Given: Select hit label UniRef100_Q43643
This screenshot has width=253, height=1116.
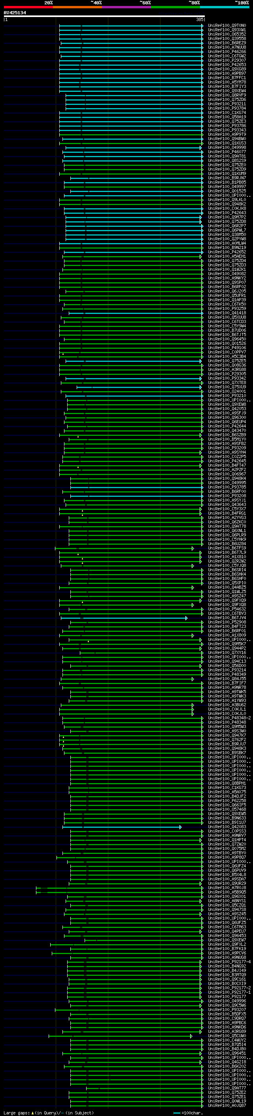Looking at the screenshot, I should [x=227, y=504].
